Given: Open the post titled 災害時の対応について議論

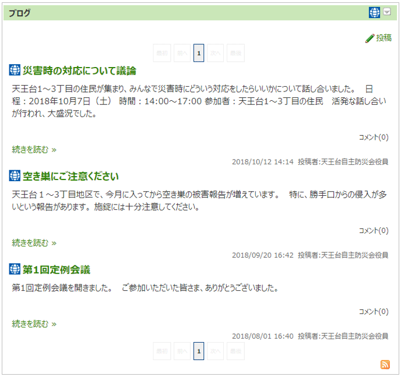Looking at the screenshot, I should coord(79,71).
